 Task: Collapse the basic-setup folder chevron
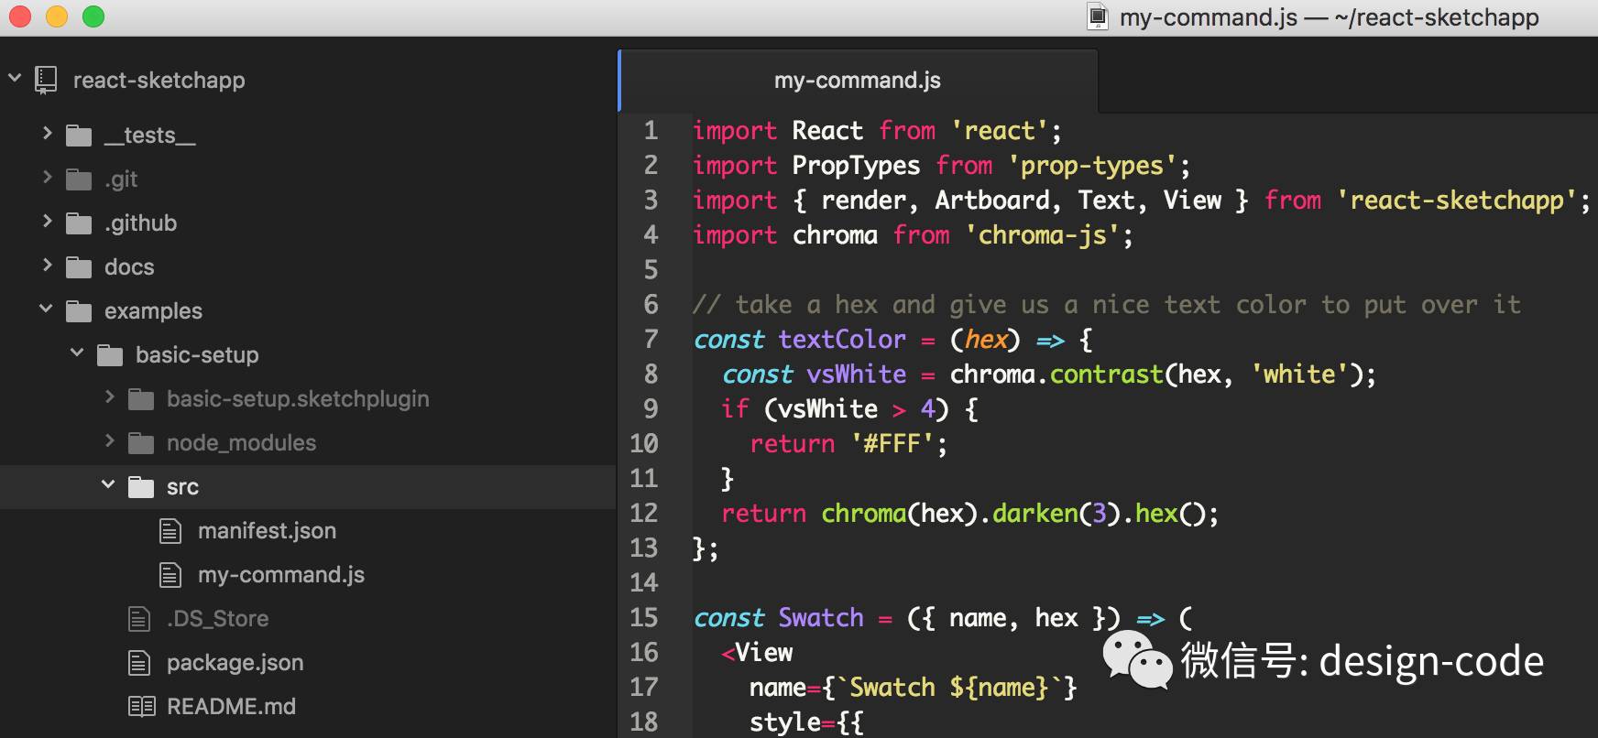77,353
